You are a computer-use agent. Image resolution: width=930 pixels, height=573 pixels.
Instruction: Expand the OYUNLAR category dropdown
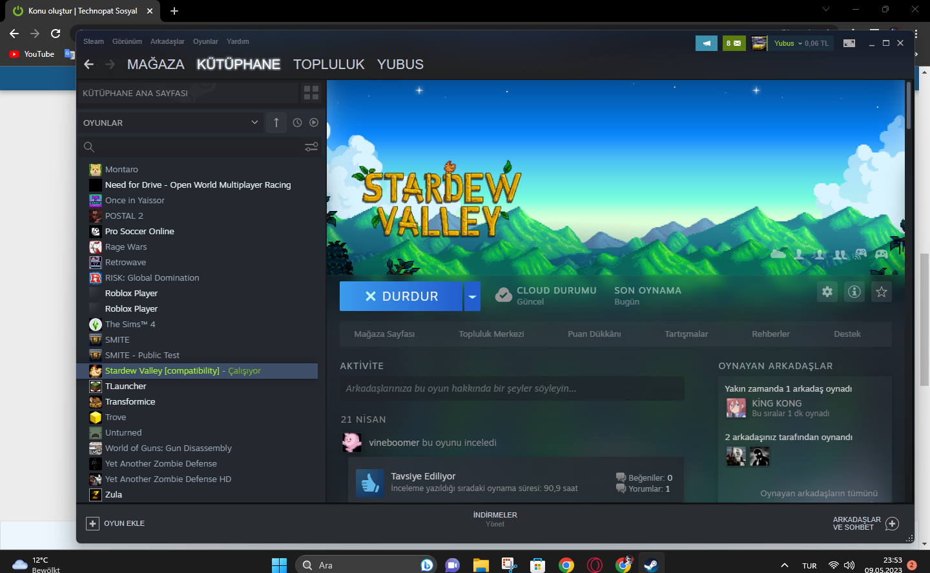point(254,123)
